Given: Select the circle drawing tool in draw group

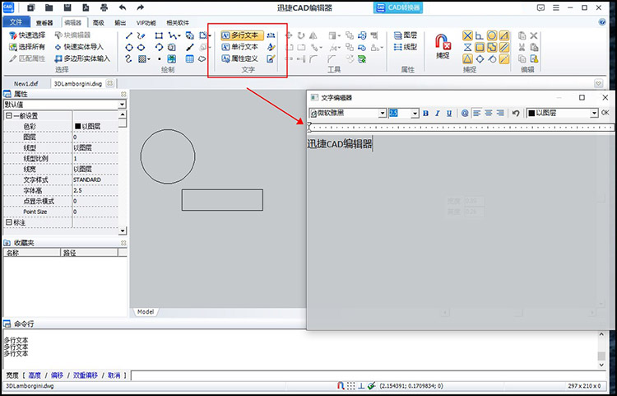Looking at the screenshot, I should [129, 47].
